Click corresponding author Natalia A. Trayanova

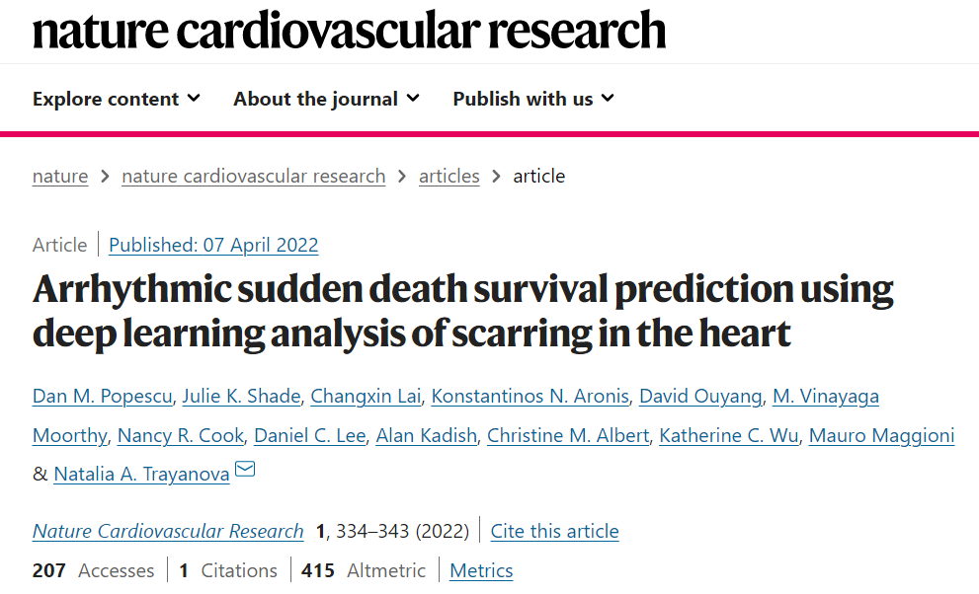(141, 475)
